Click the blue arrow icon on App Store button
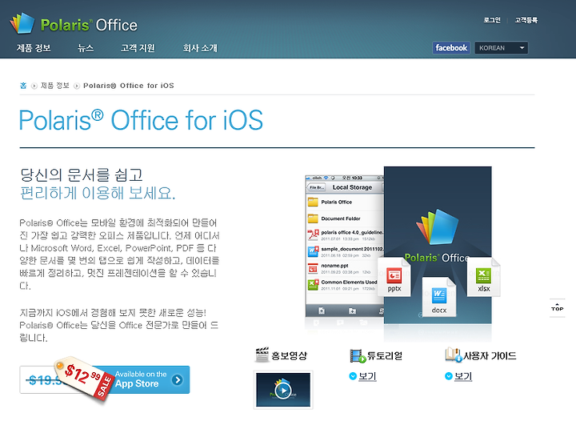The image size is (576, 429). [178, 379]
